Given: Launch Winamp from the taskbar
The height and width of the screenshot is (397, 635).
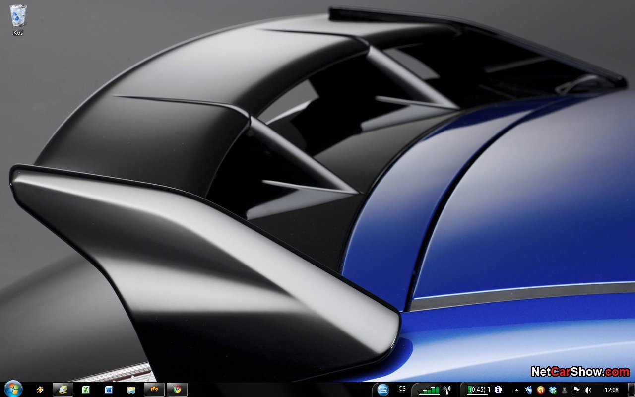Looking at the screenshot, I should (40, 390).
